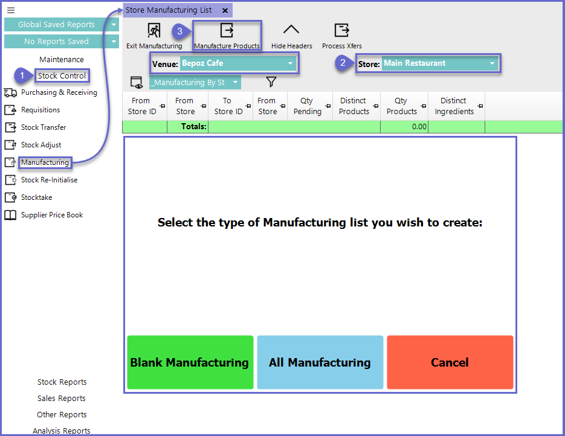This screenshot has width=565, height=436.
Task: Click the Hide Headers chevron icon
Action: pos(291,31)
